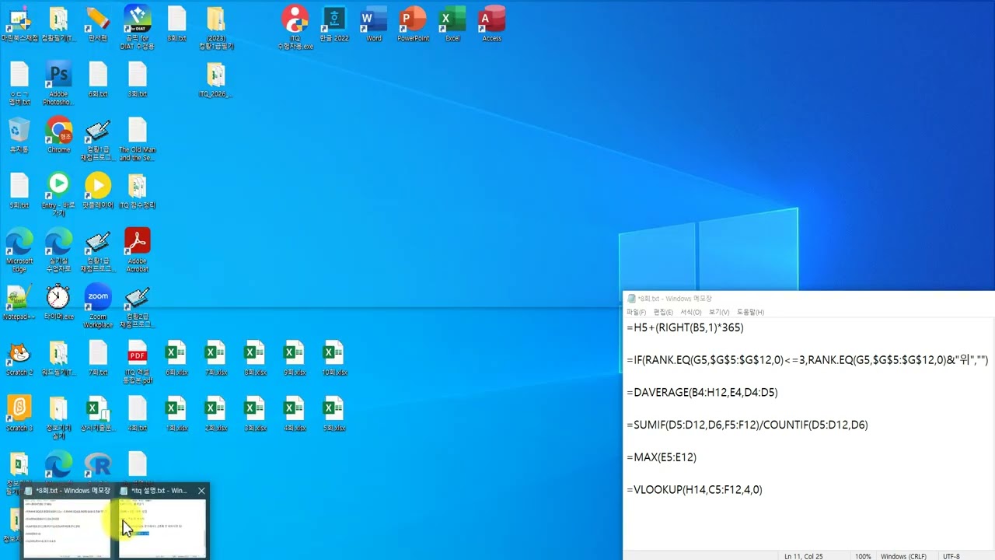This screenshot has height=560, width=995.
Task: Click the 8회.txt Notepad title bar
Action: coord(808,299)
